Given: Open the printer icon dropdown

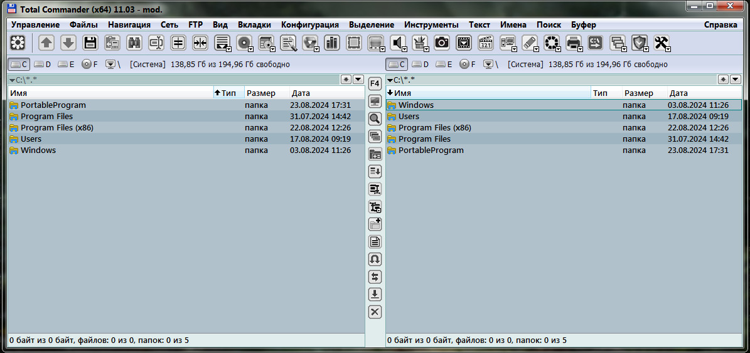Looking at the screenshot, I should 580,49.
